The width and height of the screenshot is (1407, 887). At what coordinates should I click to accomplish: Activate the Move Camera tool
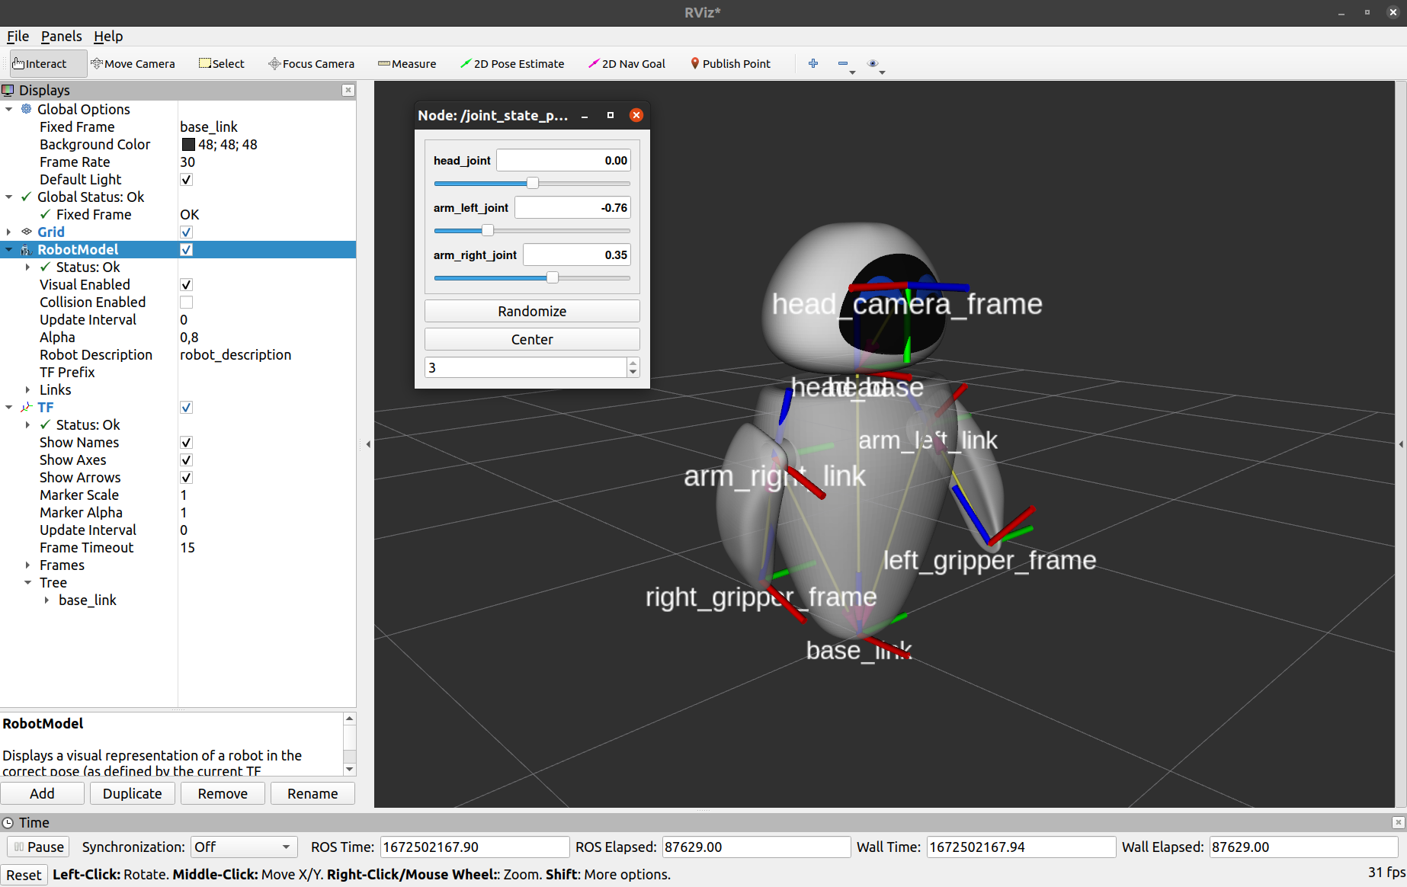(x=133, y=64)
